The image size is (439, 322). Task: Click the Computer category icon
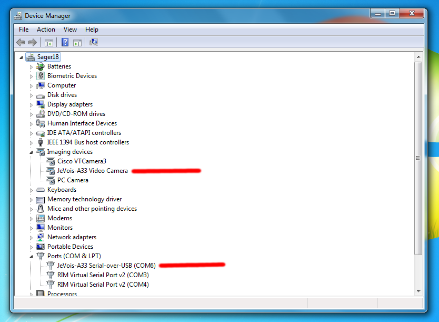[x=41, y=85]
